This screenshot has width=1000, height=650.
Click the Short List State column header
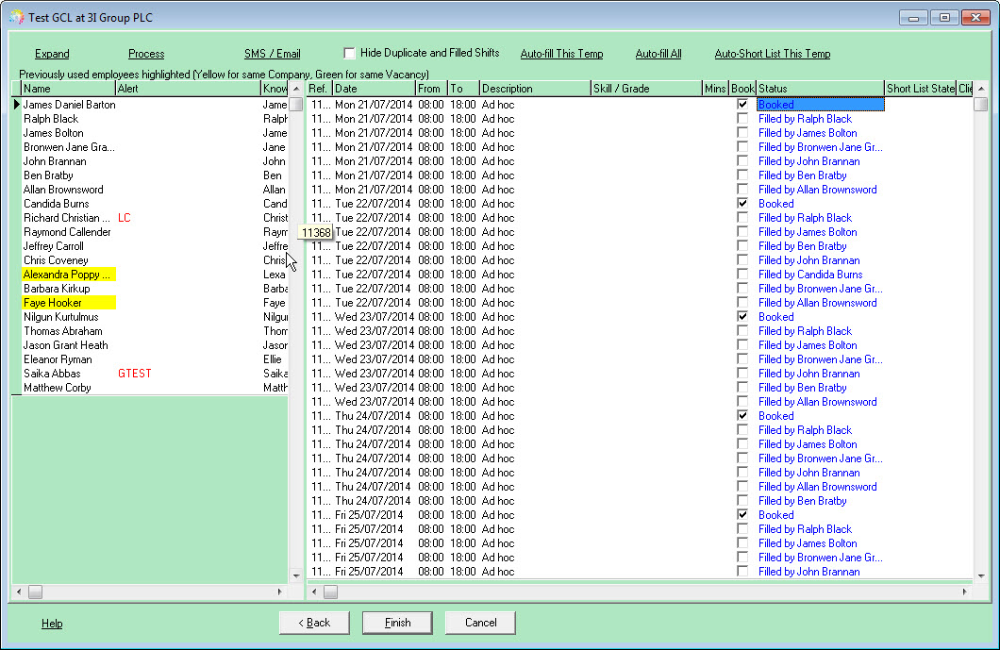point(920,89)
